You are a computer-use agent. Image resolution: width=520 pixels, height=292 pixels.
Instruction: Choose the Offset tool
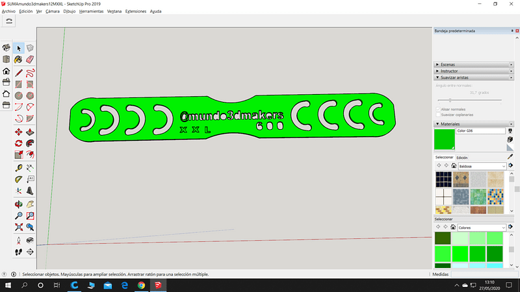click(x=30, y=154)
